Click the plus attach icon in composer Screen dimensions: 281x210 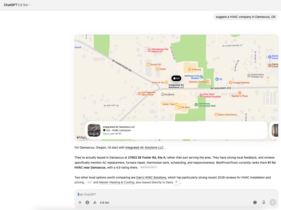tap(80, 202)
